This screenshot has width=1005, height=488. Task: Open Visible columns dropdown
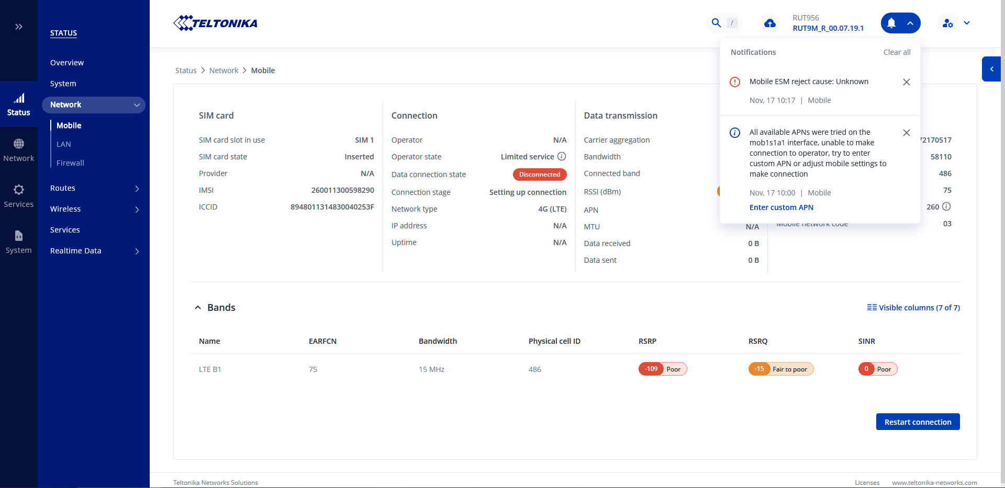coord(913,308)
